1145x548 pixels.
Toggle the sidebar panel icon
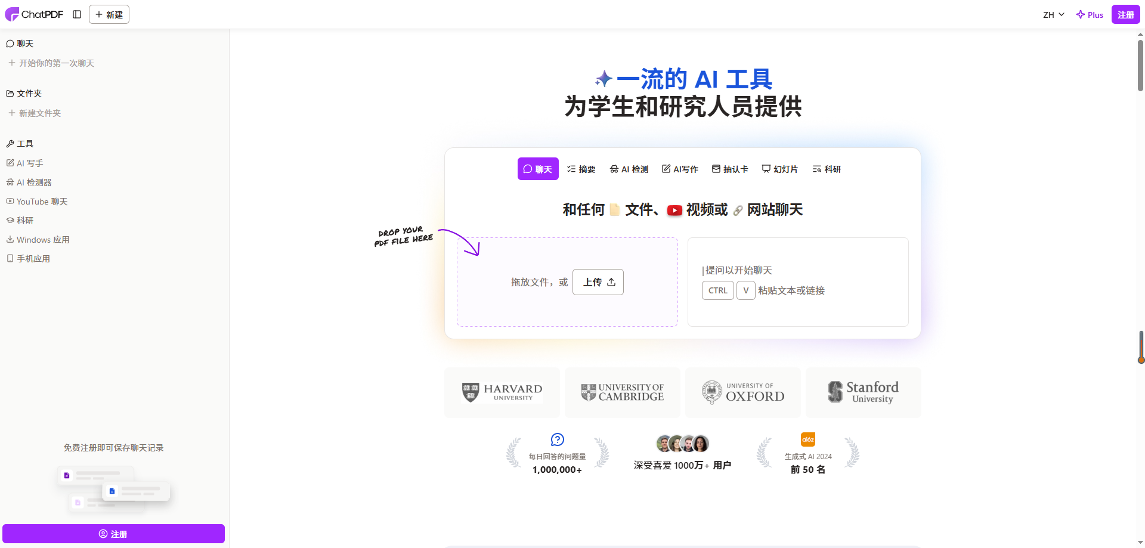pyautogui.click(x=77, y=14)
